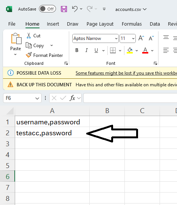Select column B header
177x205 pixels.
107,111
